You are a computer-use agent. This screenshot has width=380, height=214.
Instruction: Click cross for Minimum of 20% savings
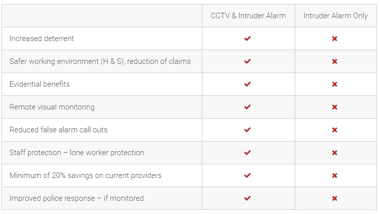335,175
